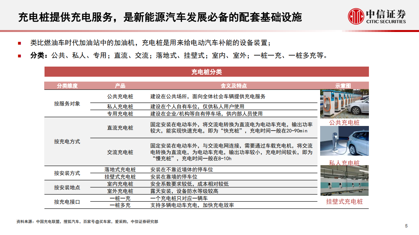Click description 一个充电桩只对应一辆车

coord(179,198)
